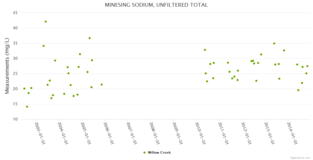313x160 pixels.
Task: Click the 2014 low point near 19.5 mg/L
Action: [x=298, y=90]
